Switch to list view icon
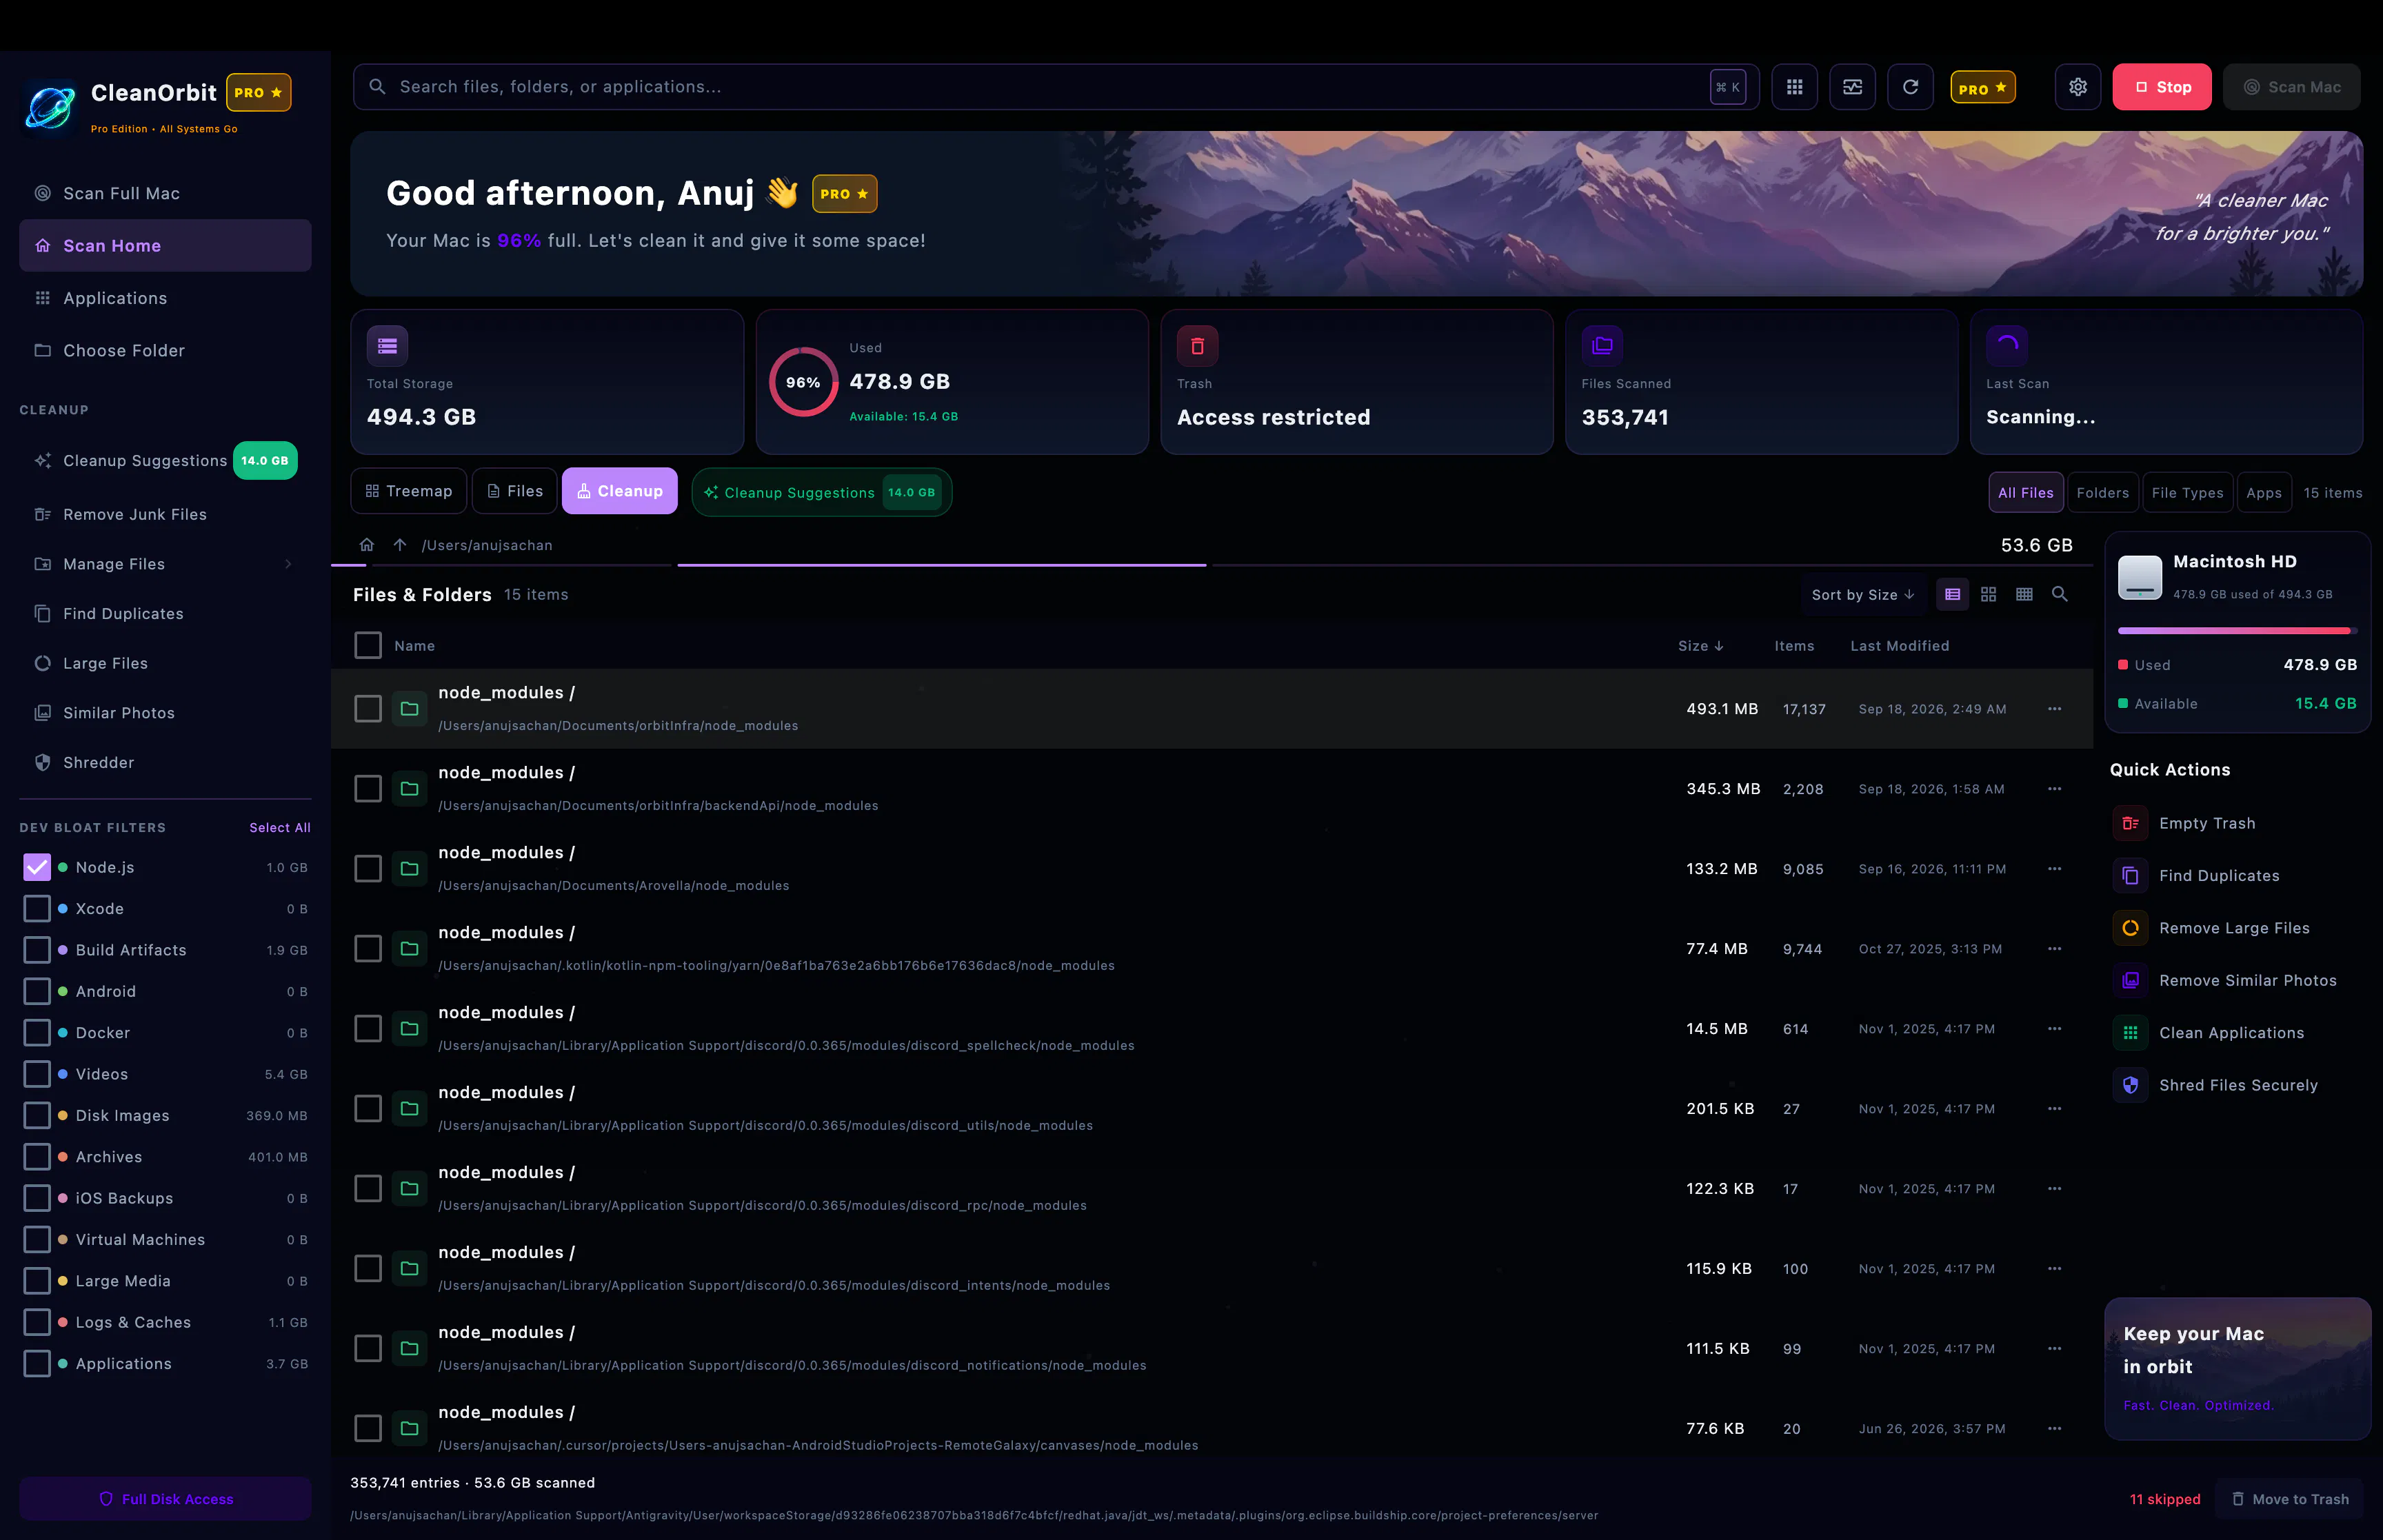The width and height of the screenshot is (2383, 1540). coord(1952,594)
